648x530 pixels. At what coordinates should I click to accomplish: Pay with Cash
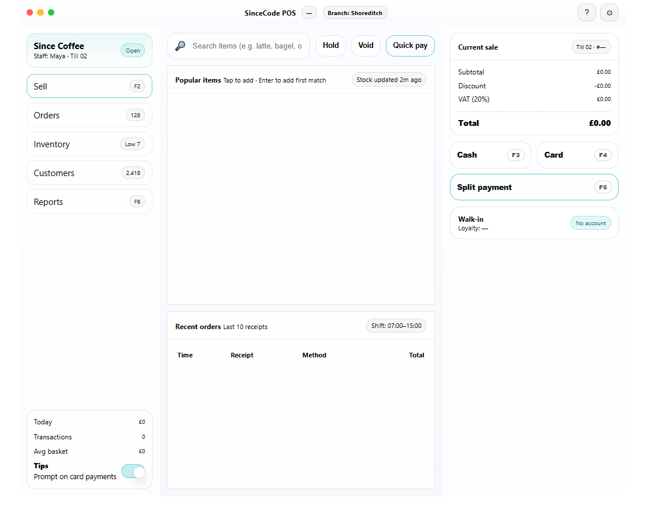coord(490,155)
